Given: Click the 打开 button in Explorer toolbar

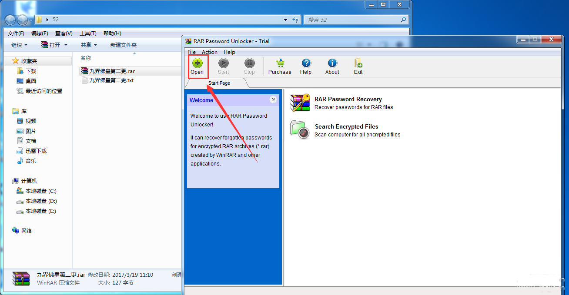Looking at the screenshot, I should tap(50, 45).
